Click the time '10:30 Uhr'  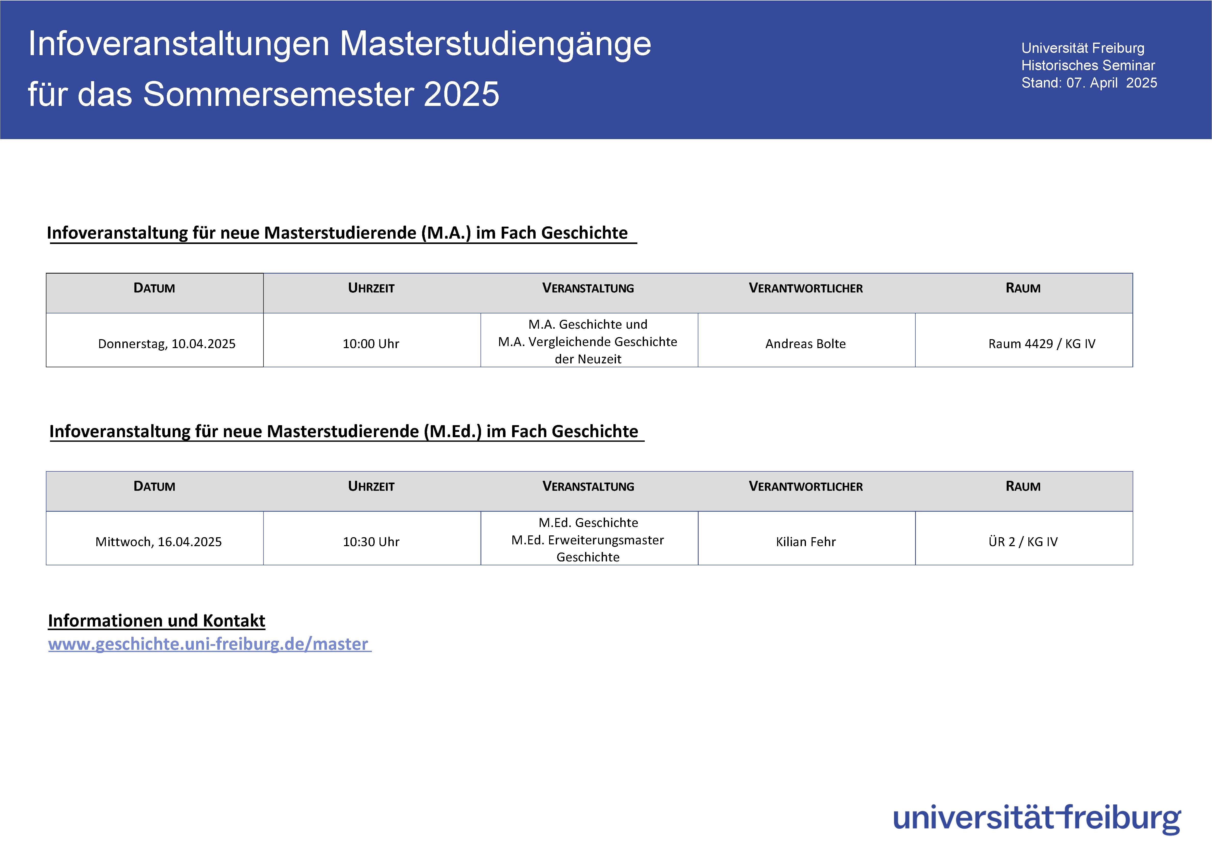pyautogui.click(x=371, y=542)
